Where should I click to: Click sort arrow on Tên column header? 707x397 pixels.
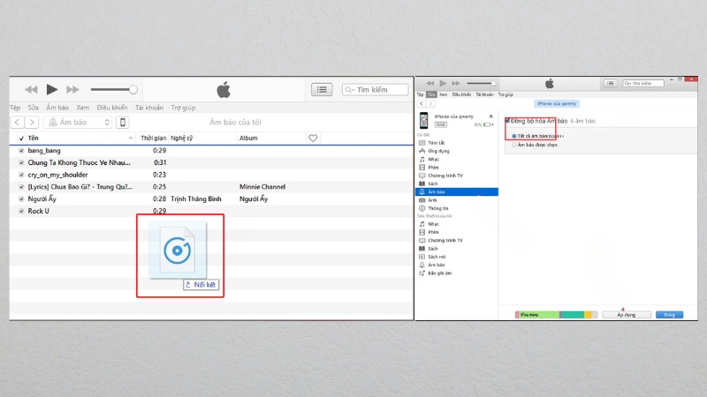(130, 139)
